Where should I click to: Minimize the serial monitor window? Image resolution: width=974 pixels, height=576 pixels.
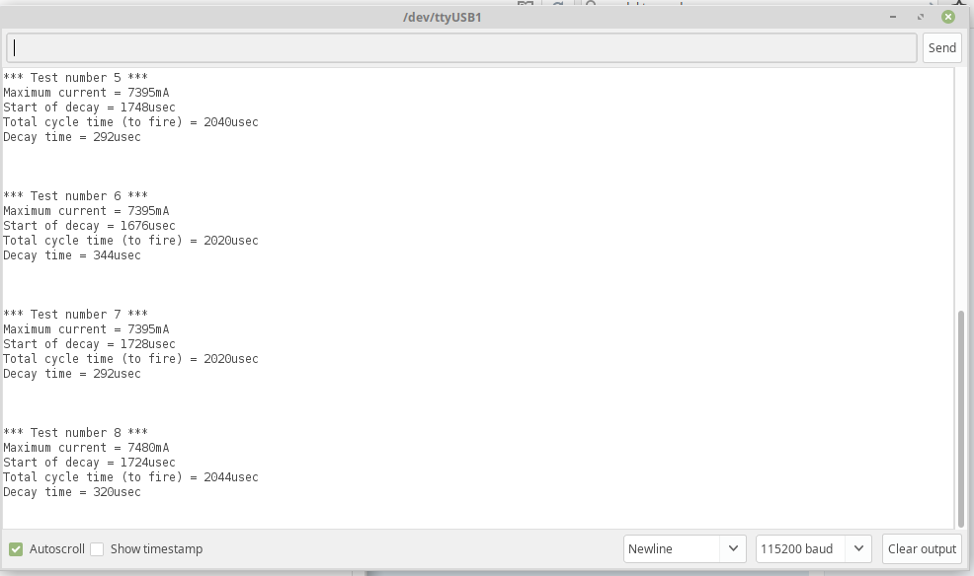tap(894, 17)
